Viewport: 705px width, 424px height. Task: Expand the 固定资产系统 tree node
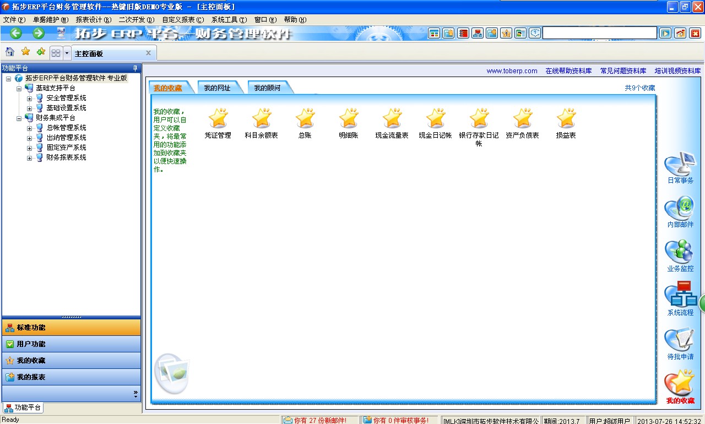[x=30, y=148]
